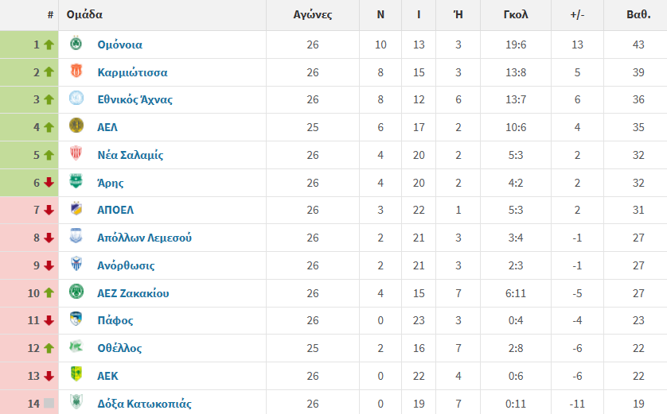Image resolution: width=667 pixels, height=414 pixels.
Task: Click the ΑΠΟΕΛ team logo
Action: 76,208
